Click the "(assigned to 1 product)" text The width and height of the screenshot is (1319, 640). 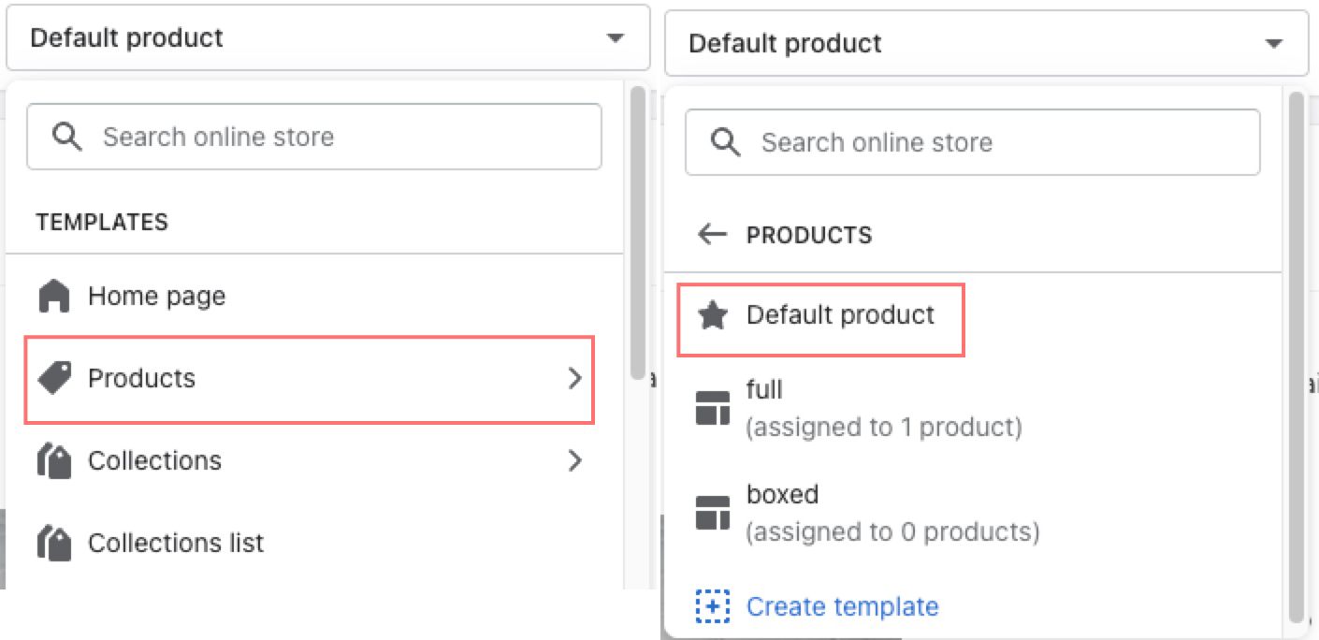[x=884, y=428]
